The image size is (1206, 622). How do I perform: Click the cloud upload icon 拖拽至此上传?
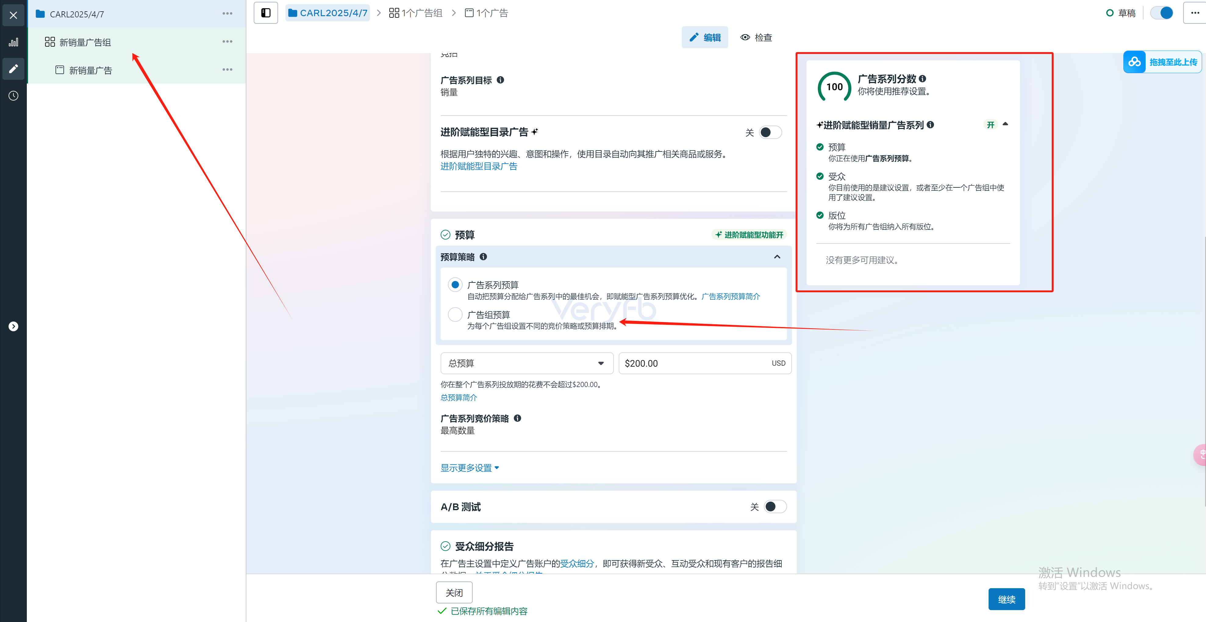(1134, 62)
